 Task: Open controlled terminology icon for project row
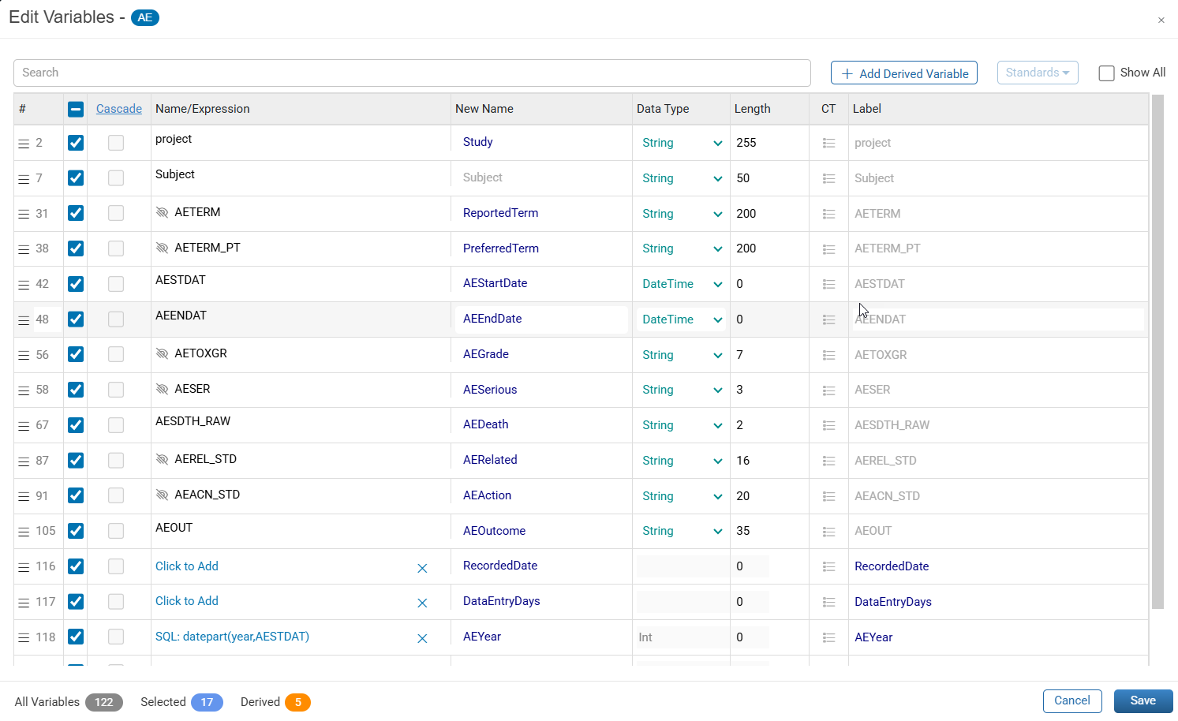pos(828,144)
